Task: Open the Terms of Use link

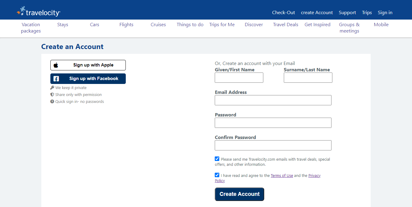Action: [282, 176]
